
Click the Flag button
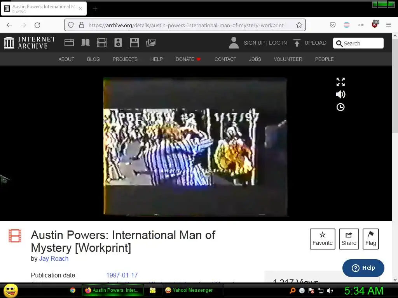[370, 239]
